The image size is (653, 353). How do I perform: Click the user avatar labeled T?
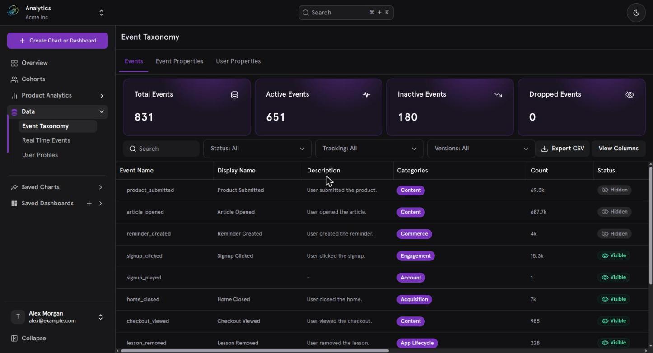tap(18, 317)
